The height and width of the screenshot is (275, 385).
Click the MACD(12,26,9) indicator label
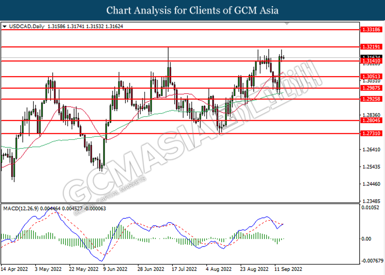(21, 208)
